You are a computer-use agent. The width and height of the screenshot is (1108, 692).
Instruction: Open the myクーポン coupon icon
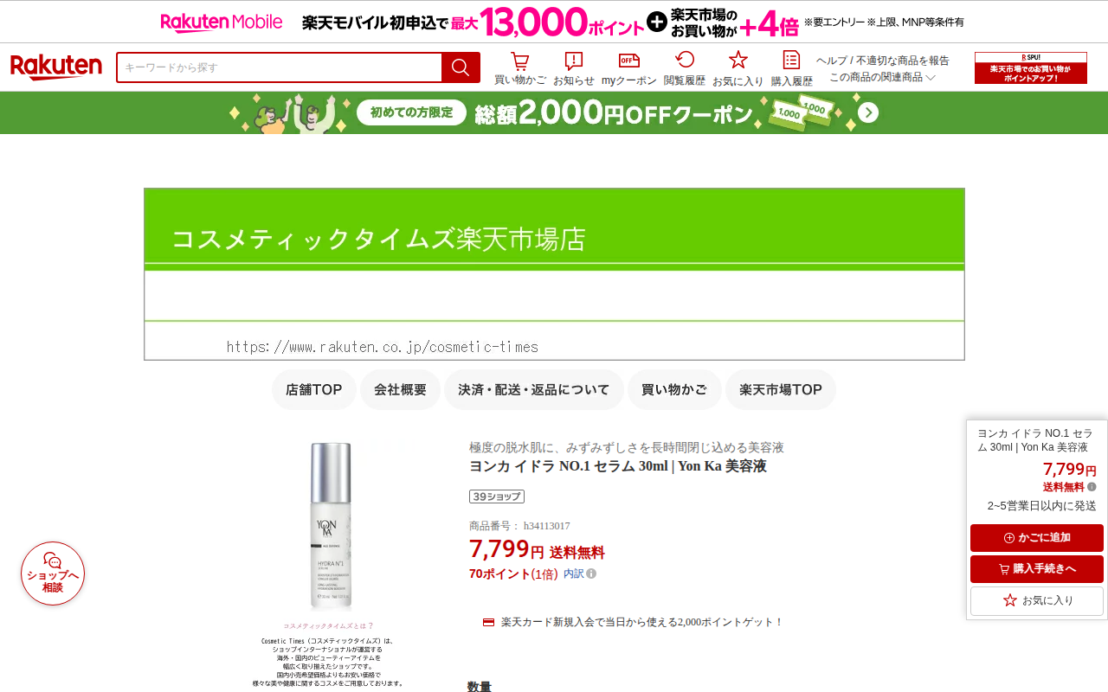(x=629, y=61)
